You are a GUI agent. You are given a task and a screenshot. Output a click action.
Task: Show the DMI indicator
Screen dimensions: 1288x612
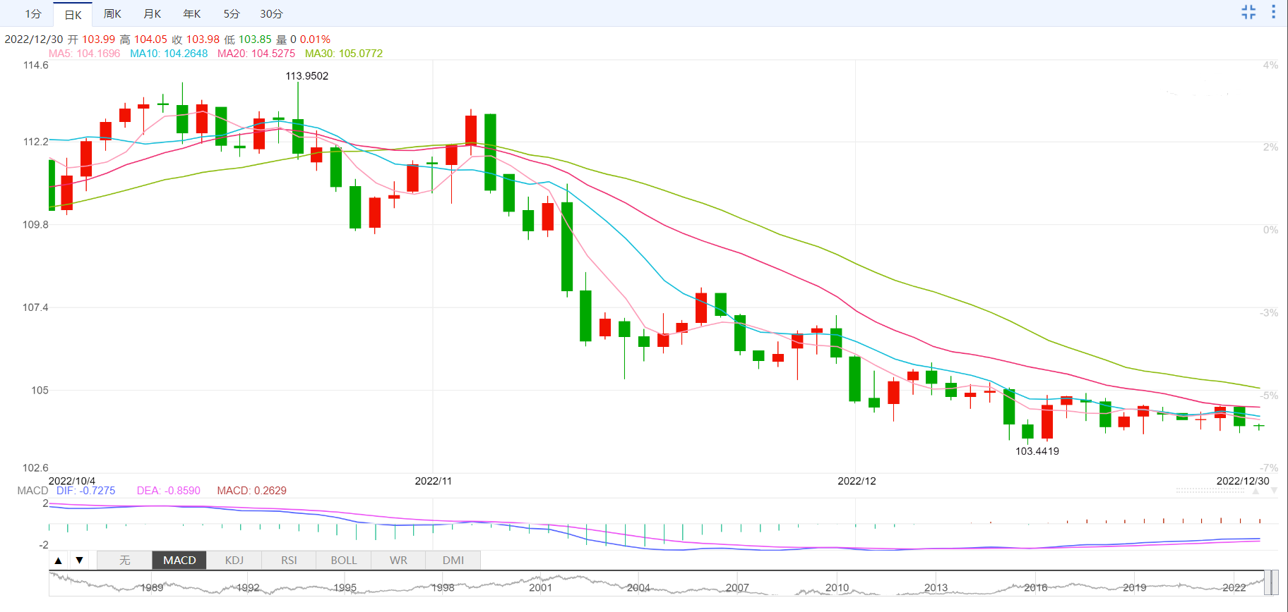pos(453,561)
